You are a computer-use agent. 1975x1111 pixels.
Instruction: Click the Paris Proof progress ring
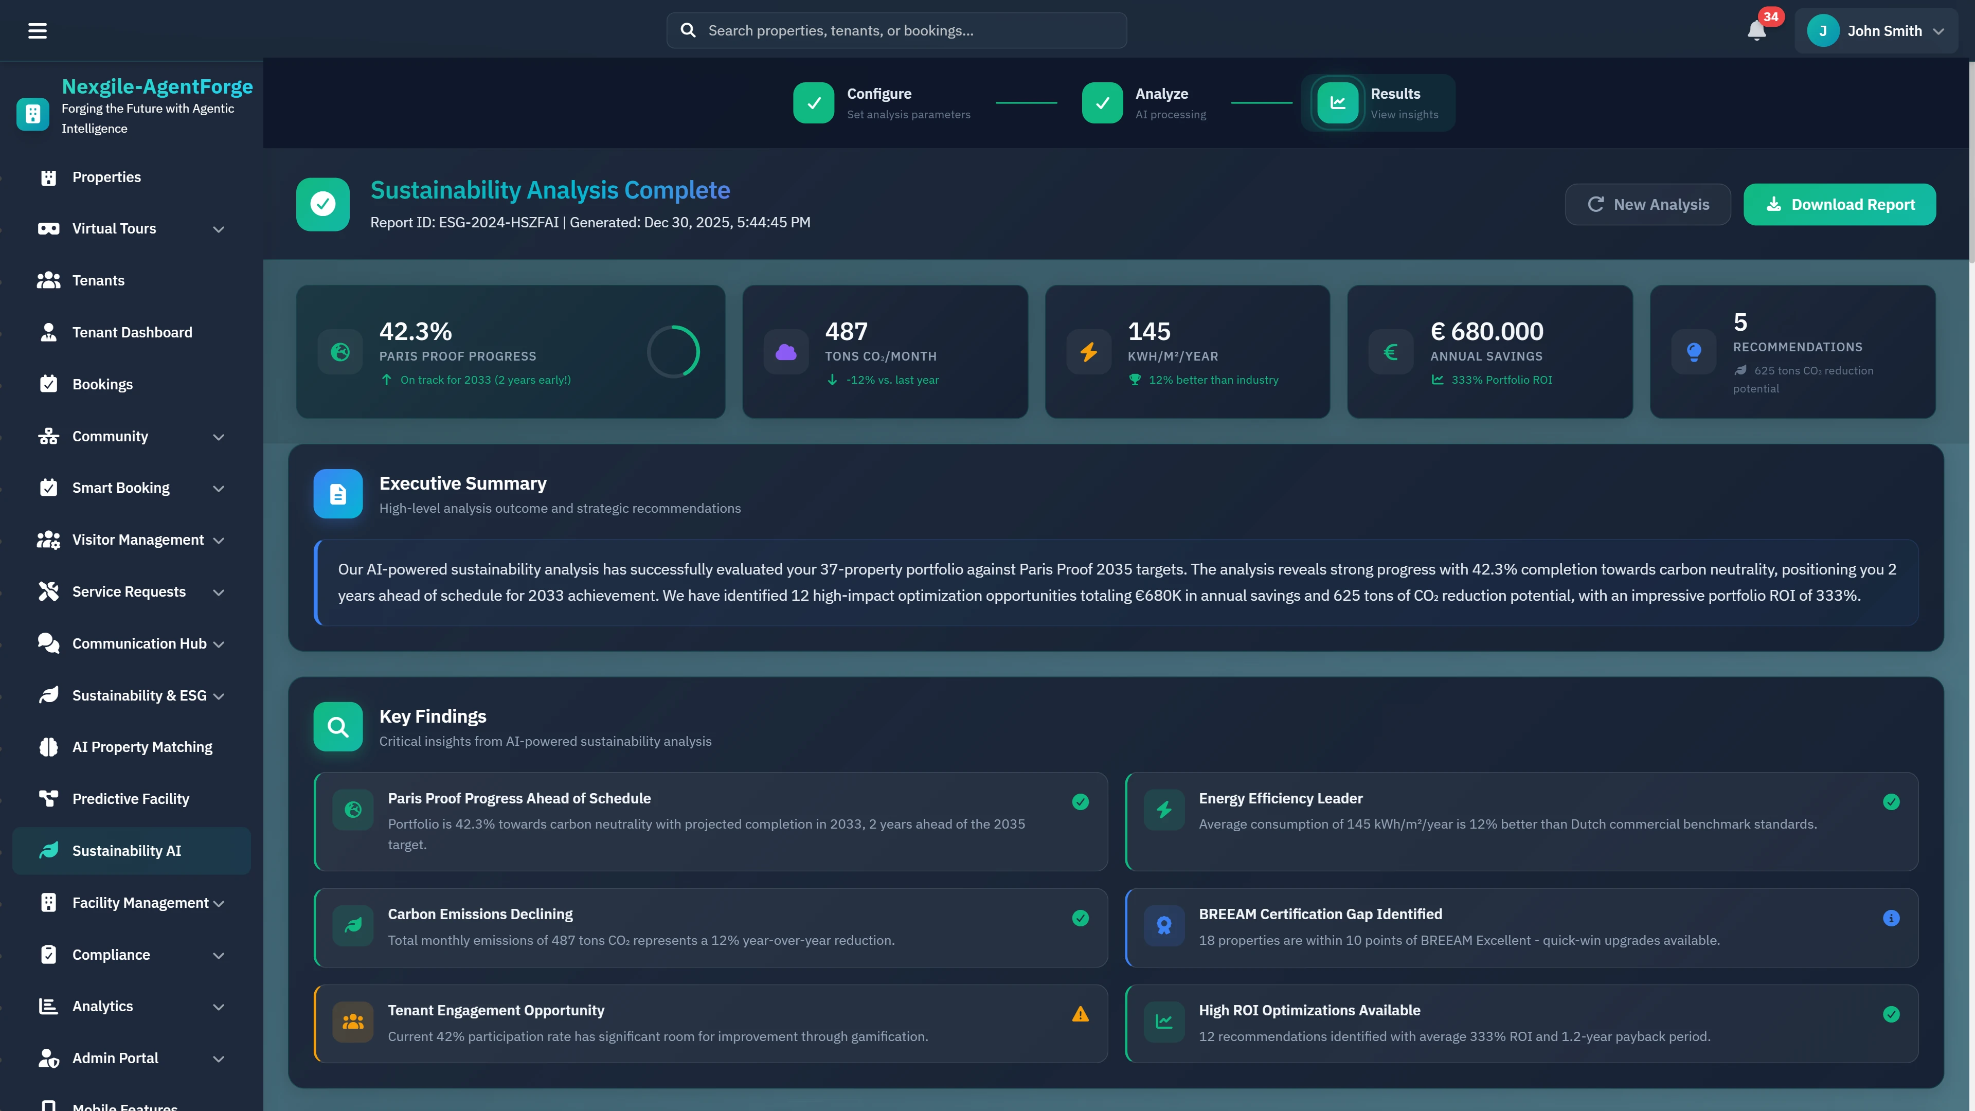674,351
